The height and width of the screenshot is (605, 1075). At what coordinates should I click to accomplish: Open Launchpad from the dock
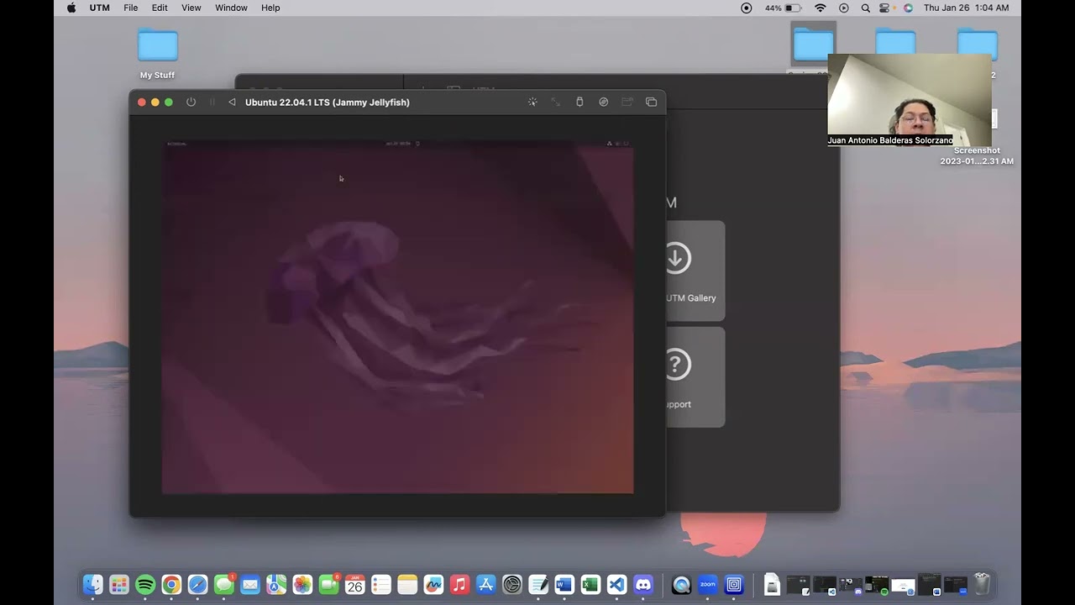point(119,584)
